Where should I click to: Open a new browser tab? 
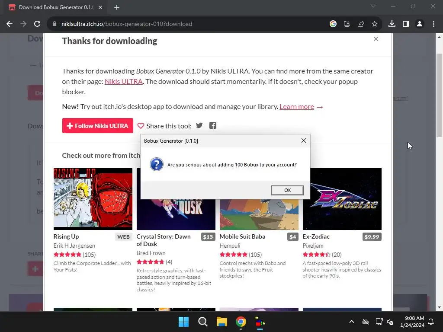click(x=117, y=7)
